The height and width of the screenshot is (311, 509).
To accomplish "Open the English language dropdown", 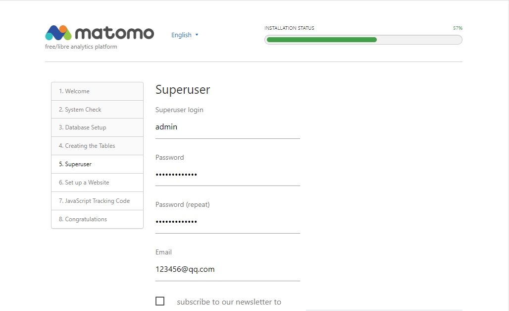I will click(x=185, y=35).
